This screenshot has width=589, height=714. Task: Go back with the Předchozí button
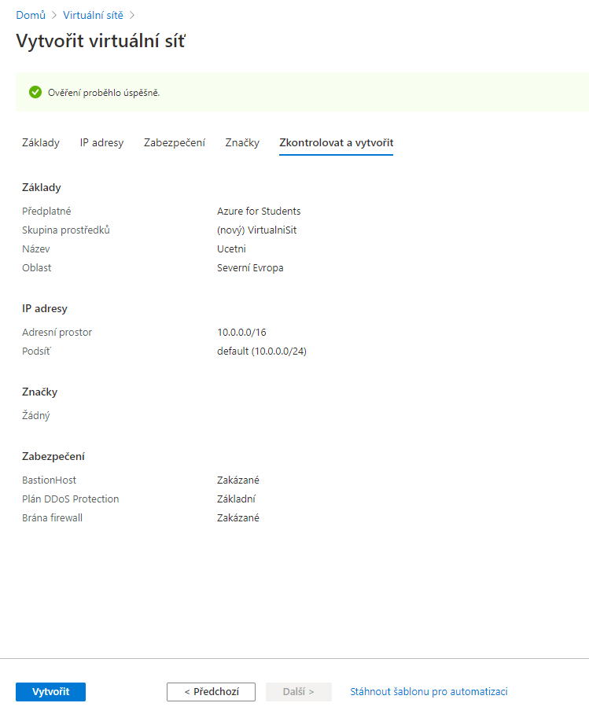[211, 691]
